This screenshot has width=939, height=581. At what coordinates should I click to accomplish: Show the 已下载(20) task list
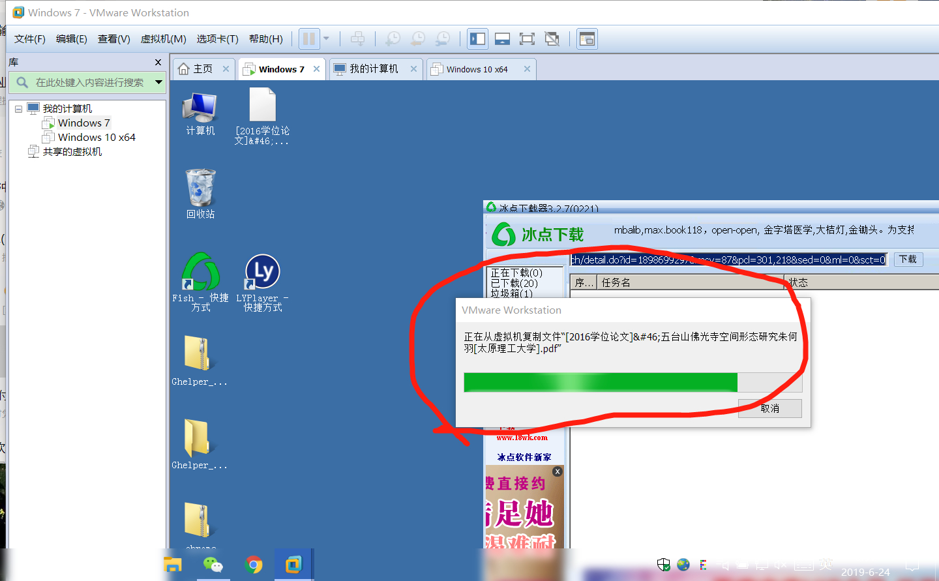click(514, 283)
